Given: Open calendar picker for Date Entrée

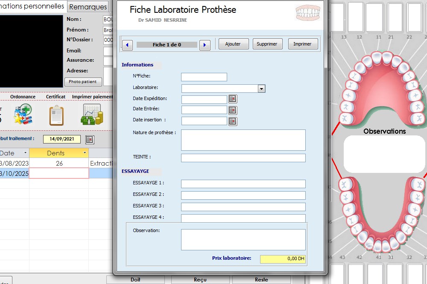Looking at the screenshot, I should coord(232,110).
